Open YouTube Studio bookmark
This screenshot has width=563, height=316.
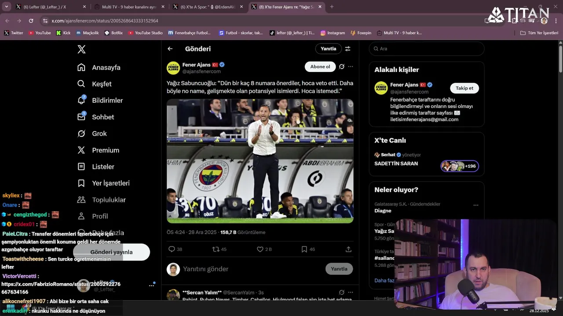(x=145, y=33)
